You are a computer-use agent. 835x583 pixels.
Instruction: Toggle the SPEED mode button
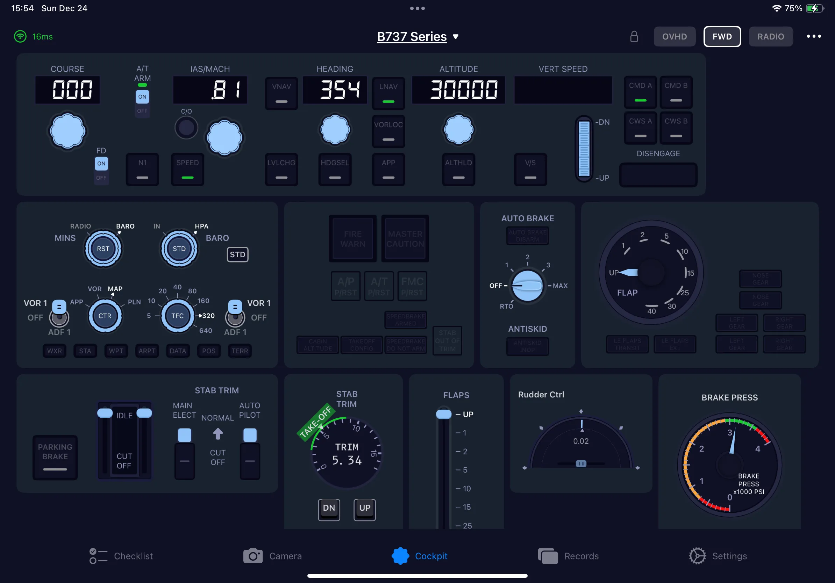[x=187, y=170]
